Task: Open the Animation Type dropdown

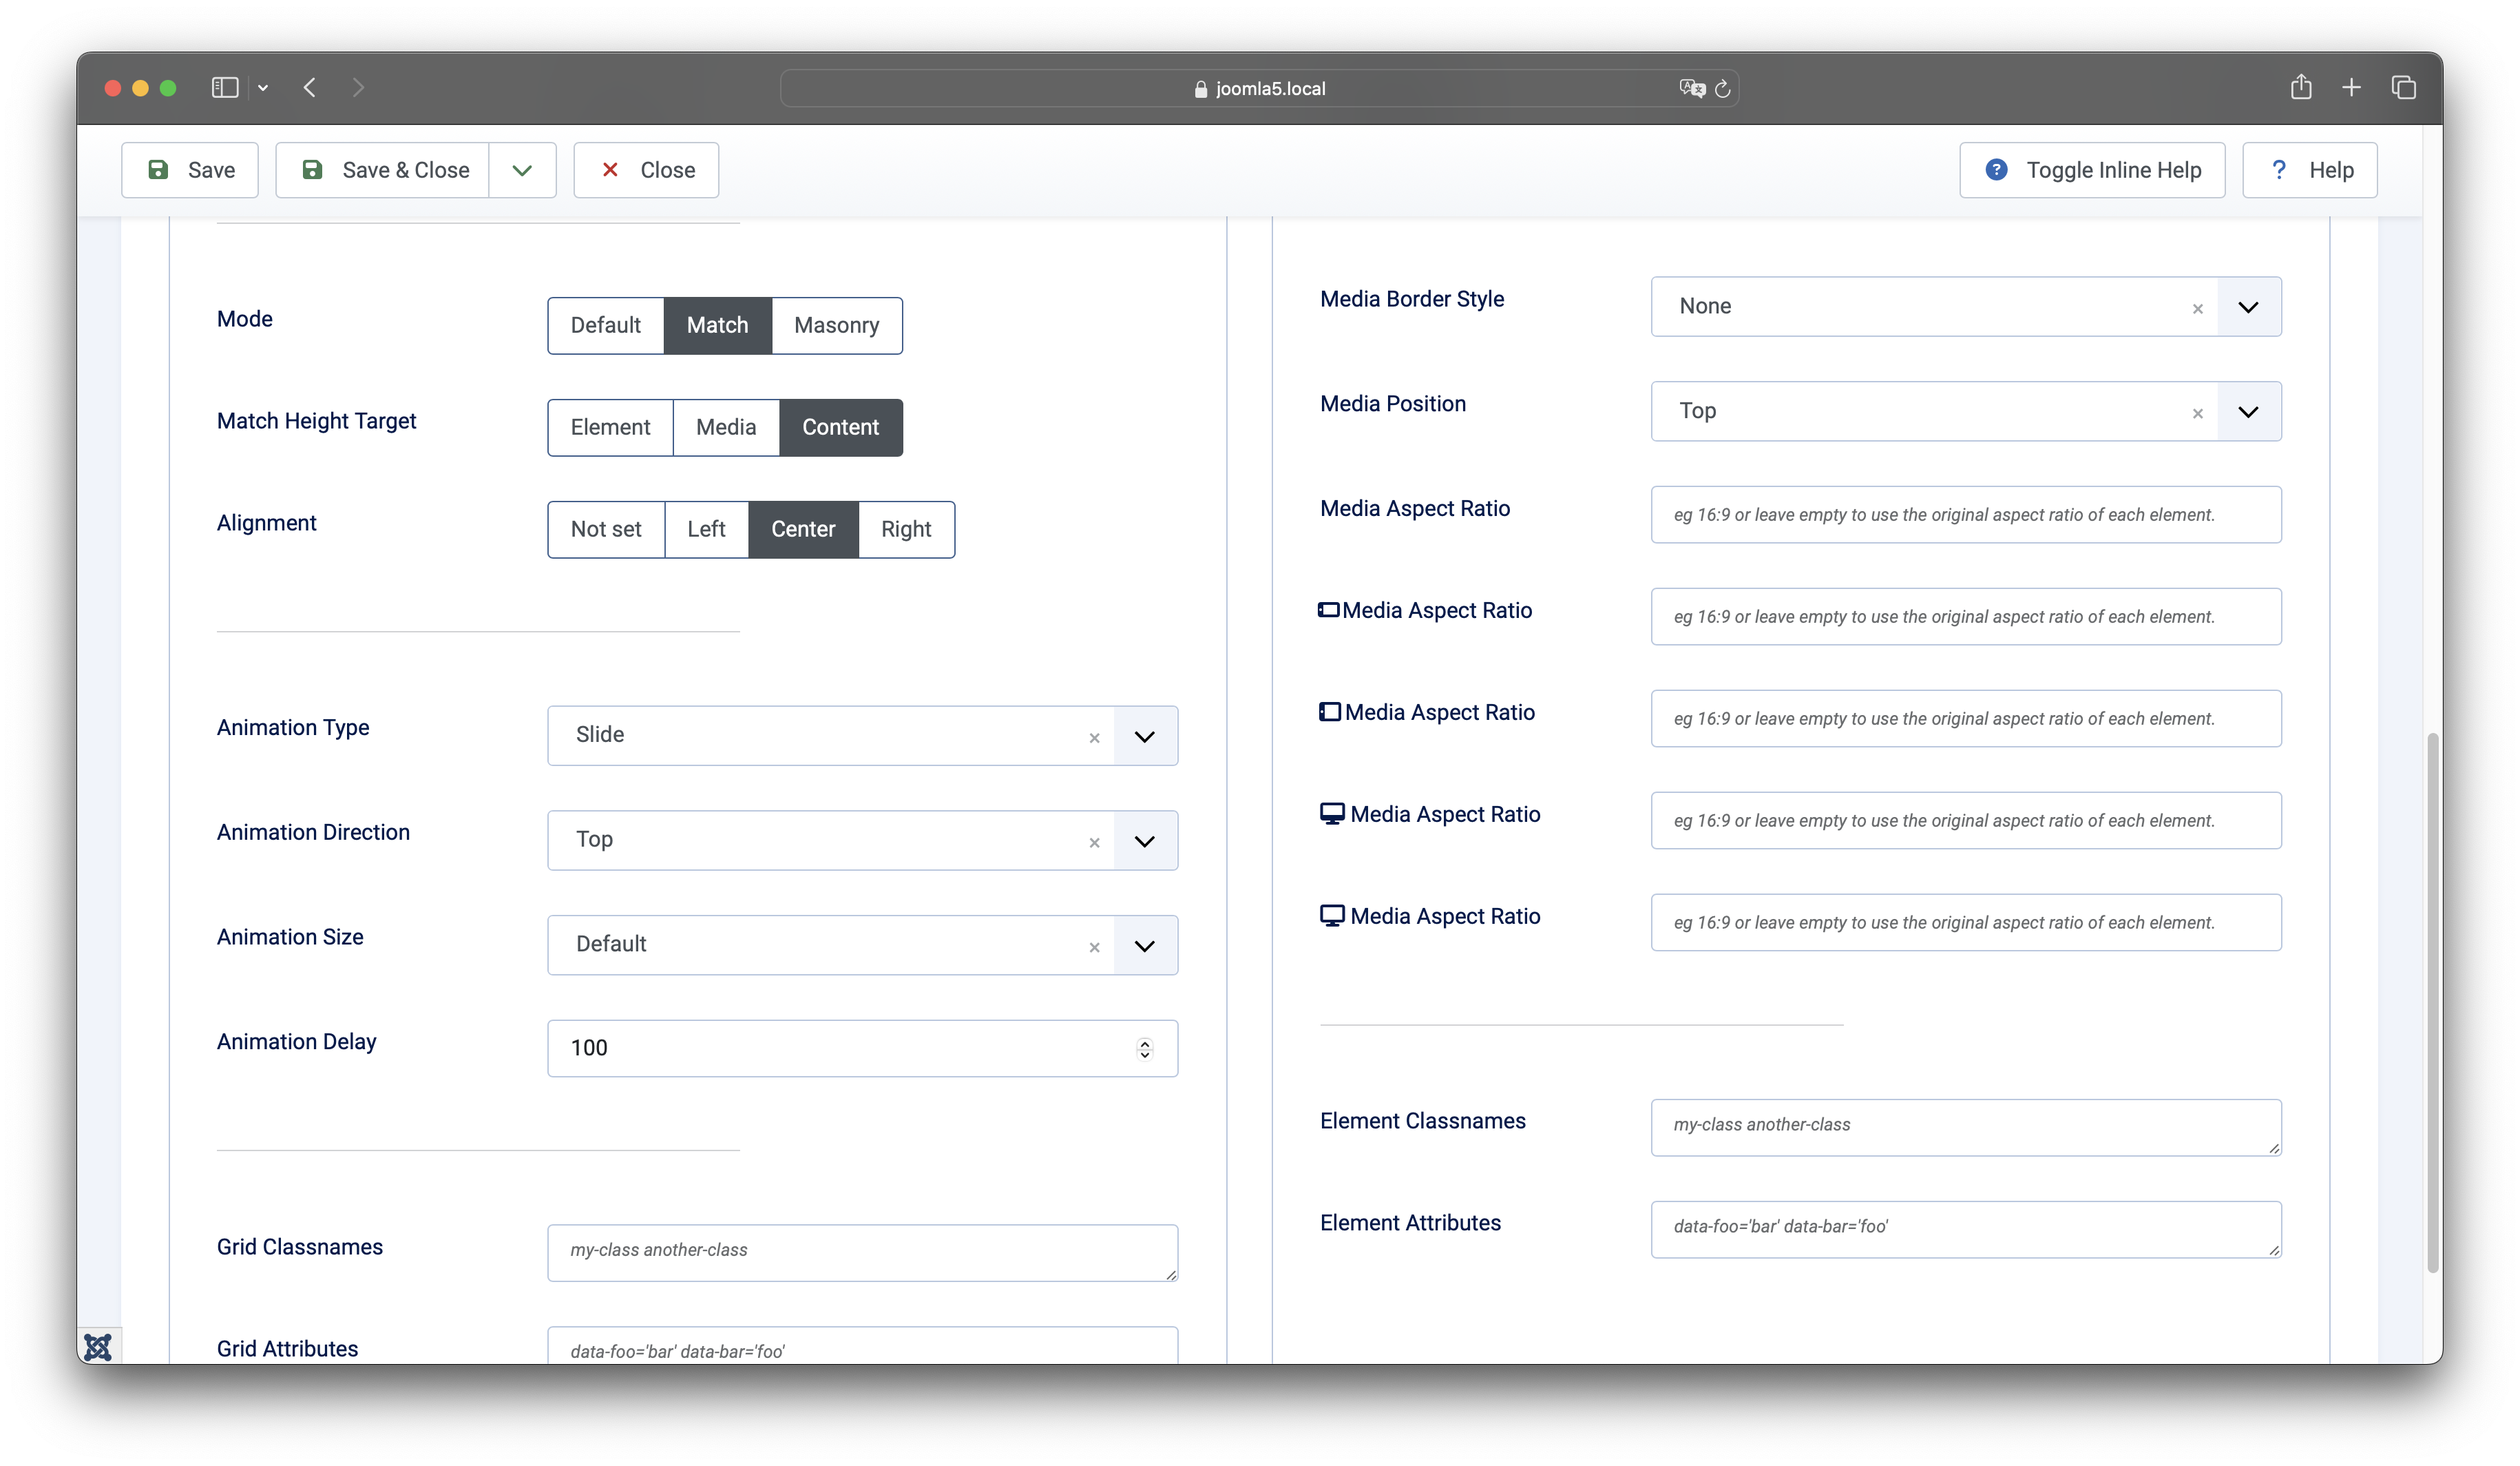Action: coord(1145,736)
